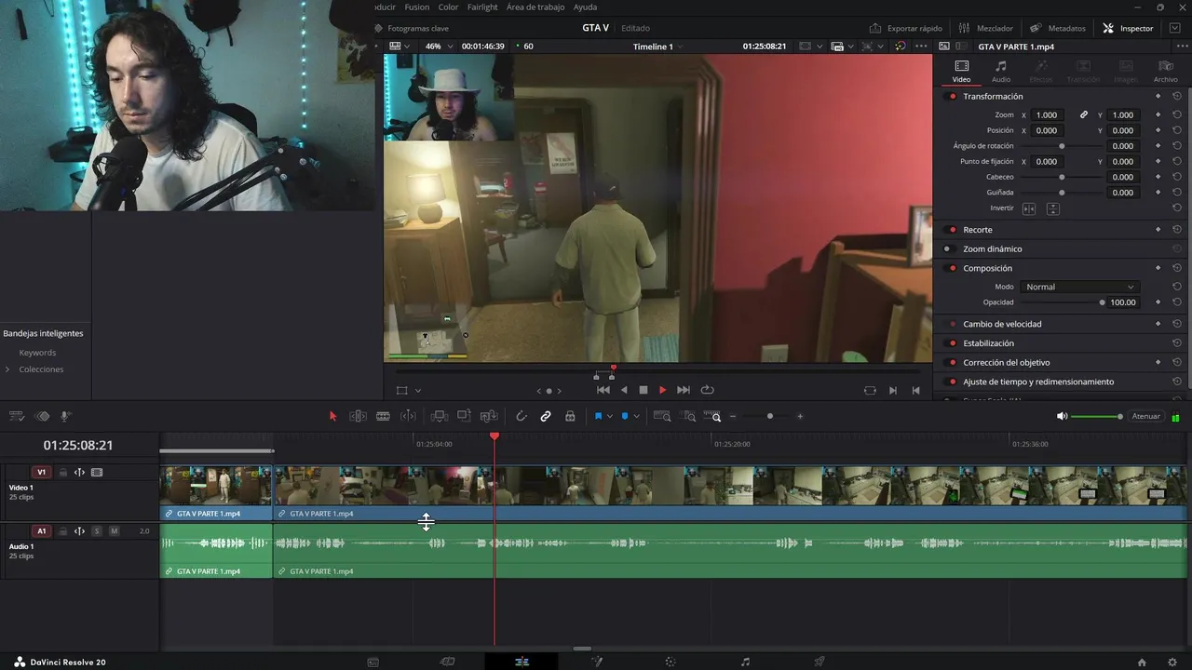1192x670 pixels.
Task: Open Fotogramas clave keyframes panel
Action: pos(411,28)
